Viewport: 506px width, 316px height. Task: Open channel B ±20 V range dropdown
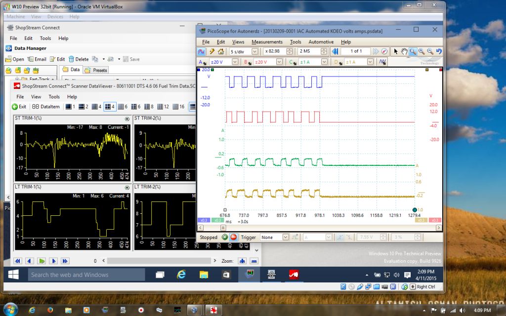280,62
